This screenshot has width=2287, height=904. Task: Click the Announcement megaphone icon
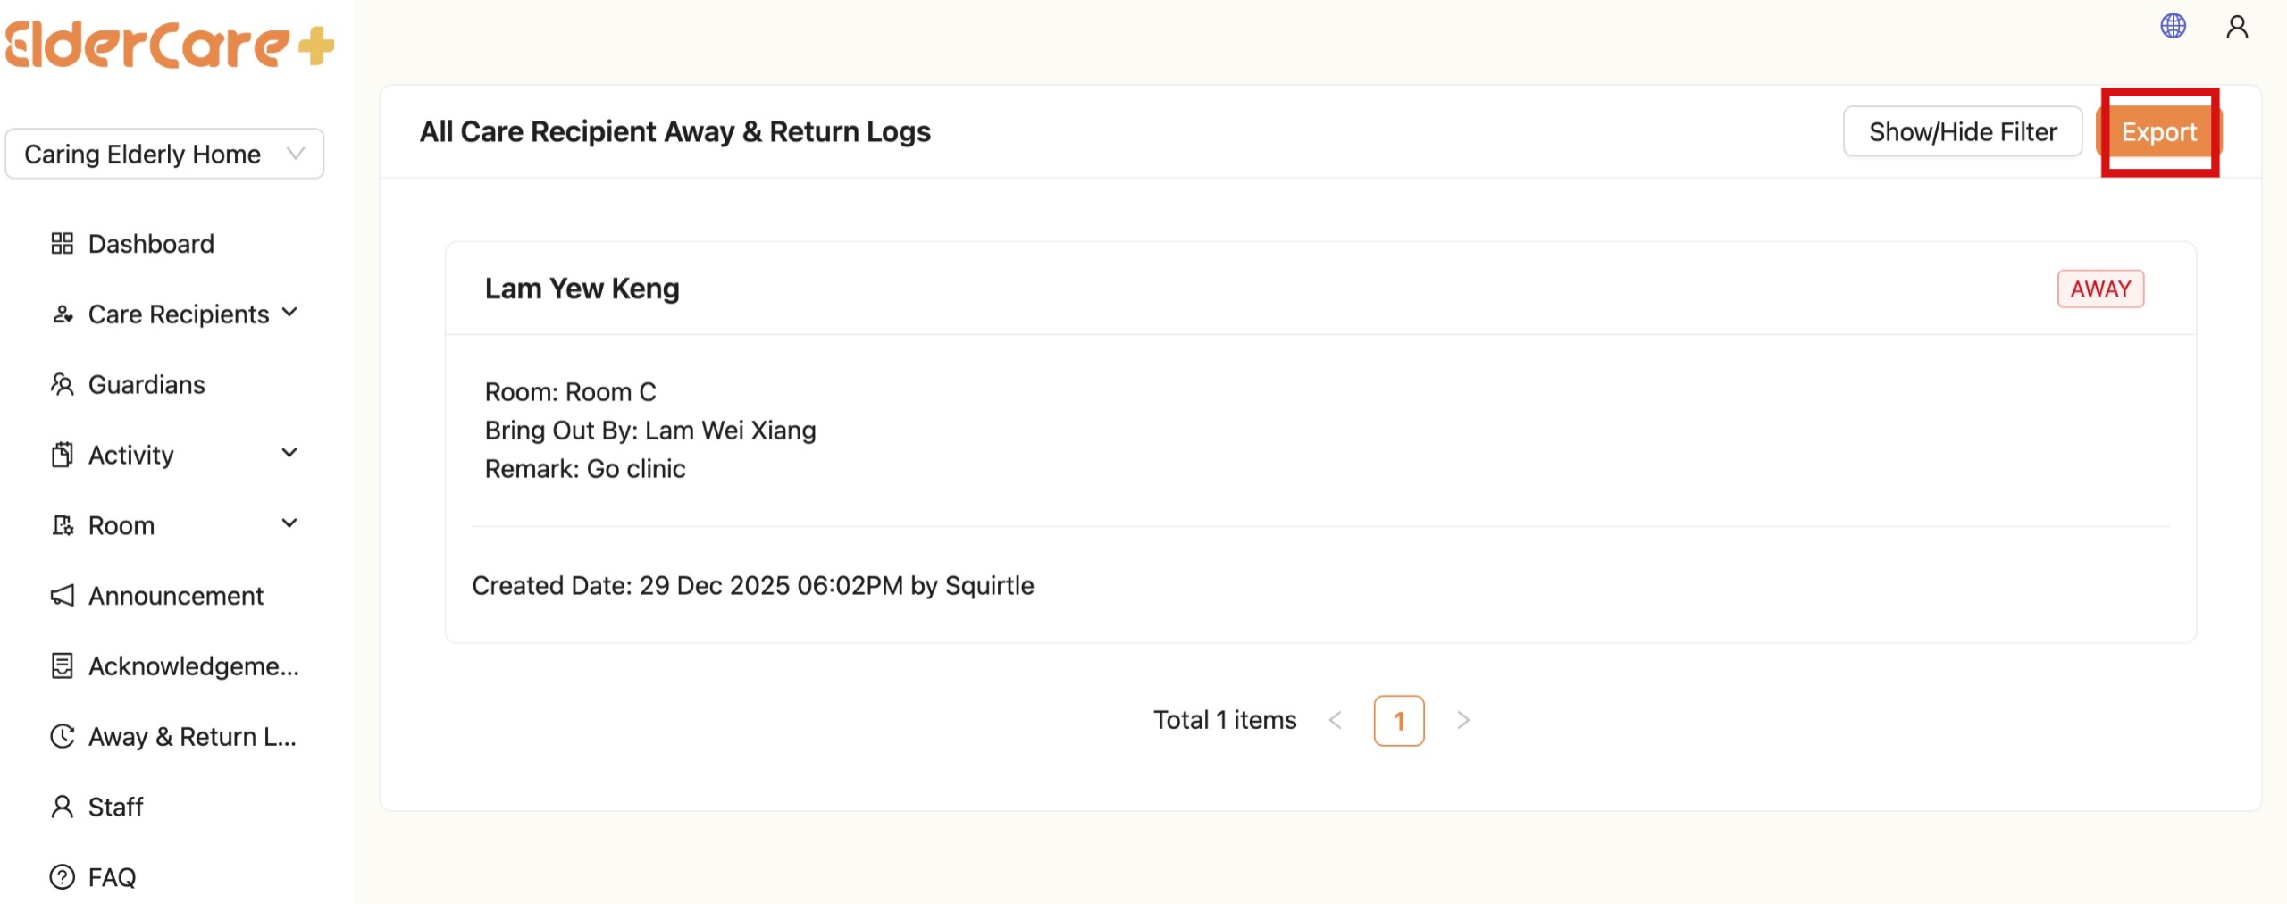63,595
